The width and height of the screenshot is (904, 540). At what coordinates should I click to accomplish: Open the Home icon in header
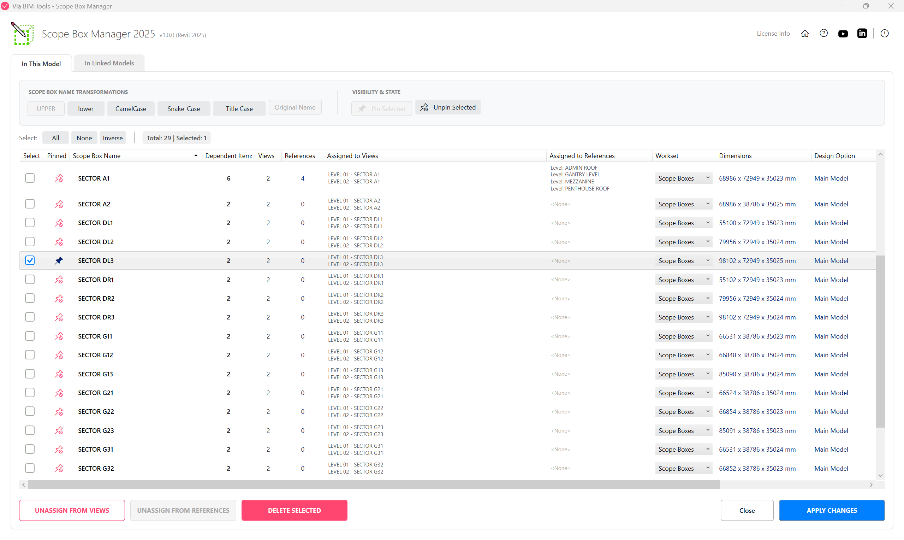[x=805, y=34]
